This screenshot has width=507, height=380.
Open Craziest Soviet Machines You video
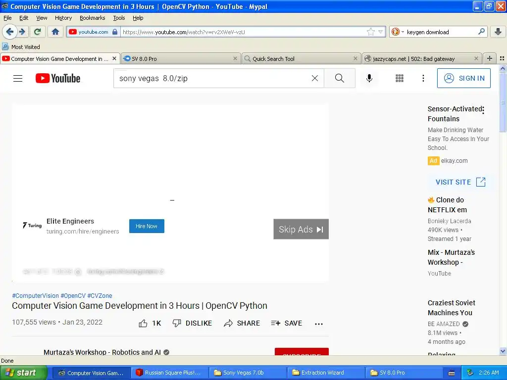coord(452,308)
